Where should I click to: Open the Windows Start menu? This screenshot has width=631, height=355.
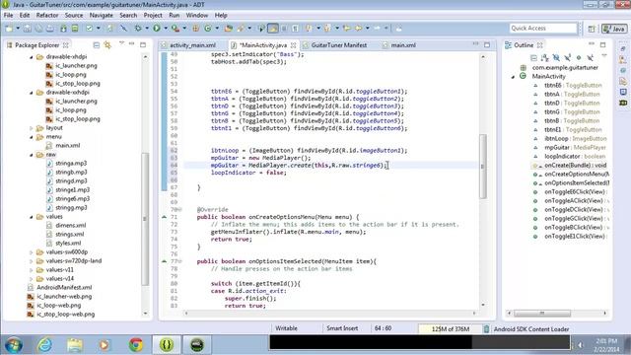pos(13,345)
